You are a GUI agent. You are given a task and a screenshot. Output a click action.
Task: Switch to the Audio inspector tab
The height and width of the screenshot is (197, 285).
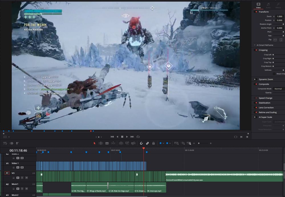point(268,5)
